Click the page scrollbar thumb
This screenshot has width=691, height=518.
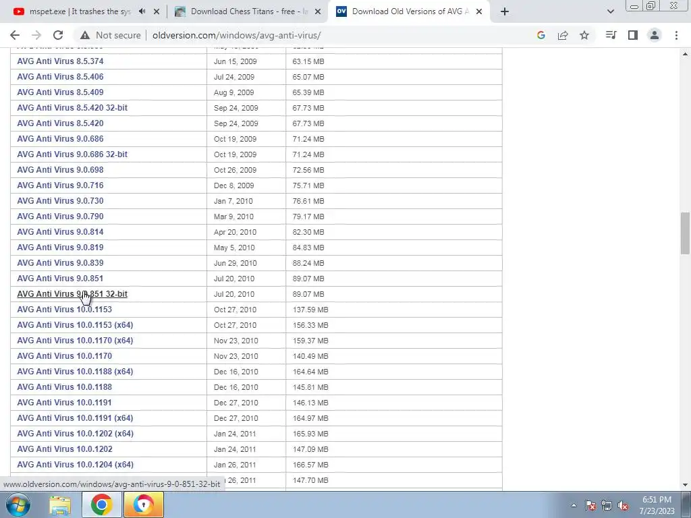click(685, 233)
